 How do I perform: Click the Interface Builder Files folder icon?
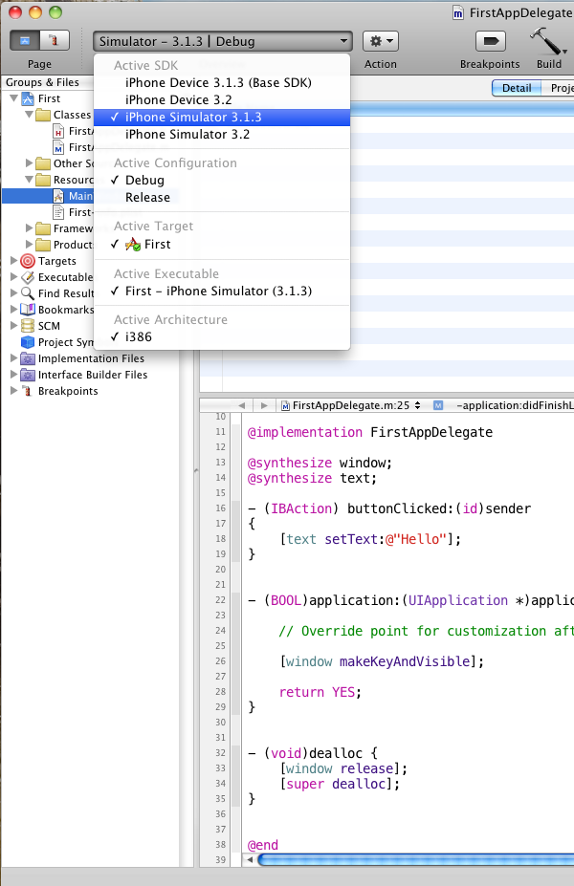click(x=28, y=376)
